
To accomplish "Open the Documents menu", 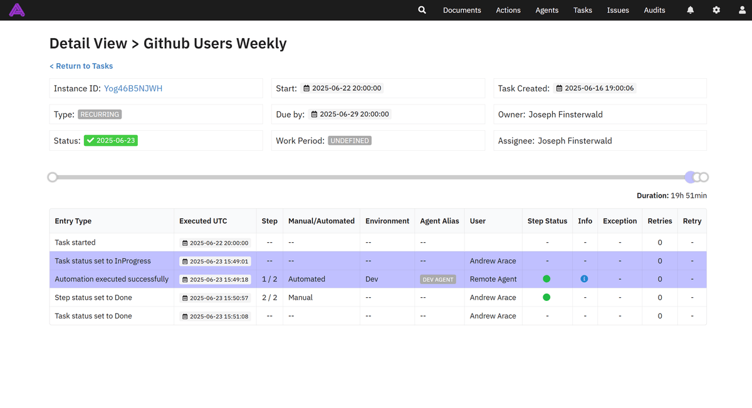I will click(462, 10).
